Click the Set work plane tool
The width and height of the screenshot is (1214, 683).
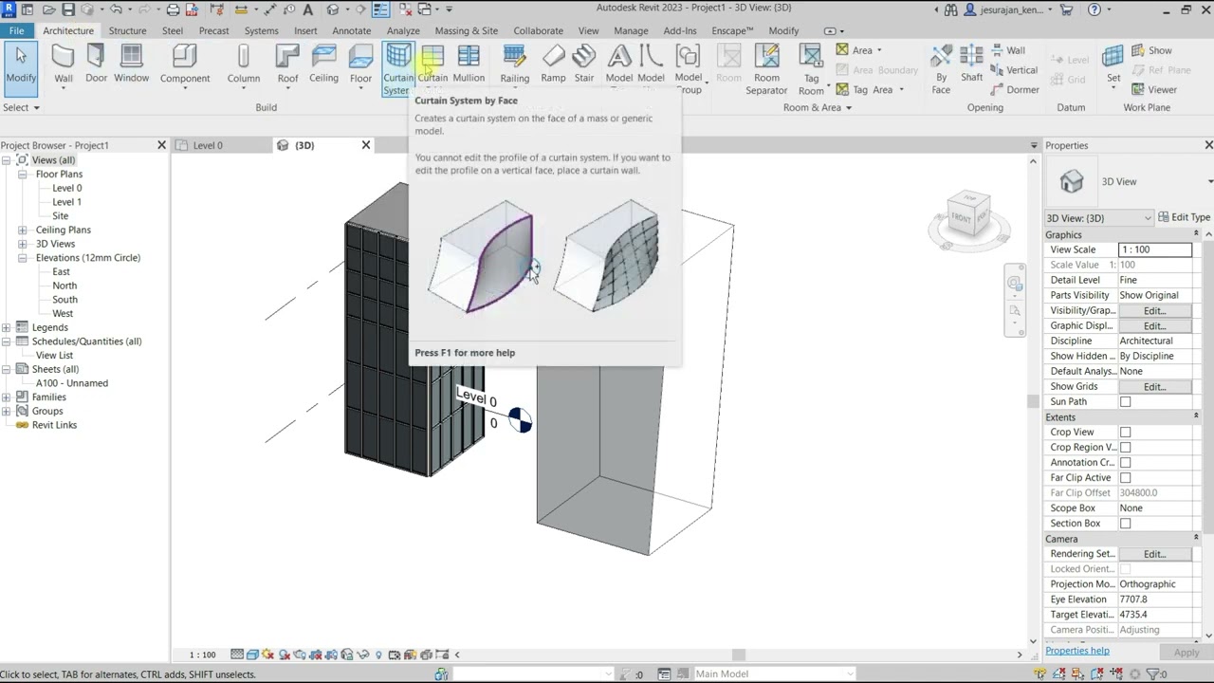point(1113,65)
